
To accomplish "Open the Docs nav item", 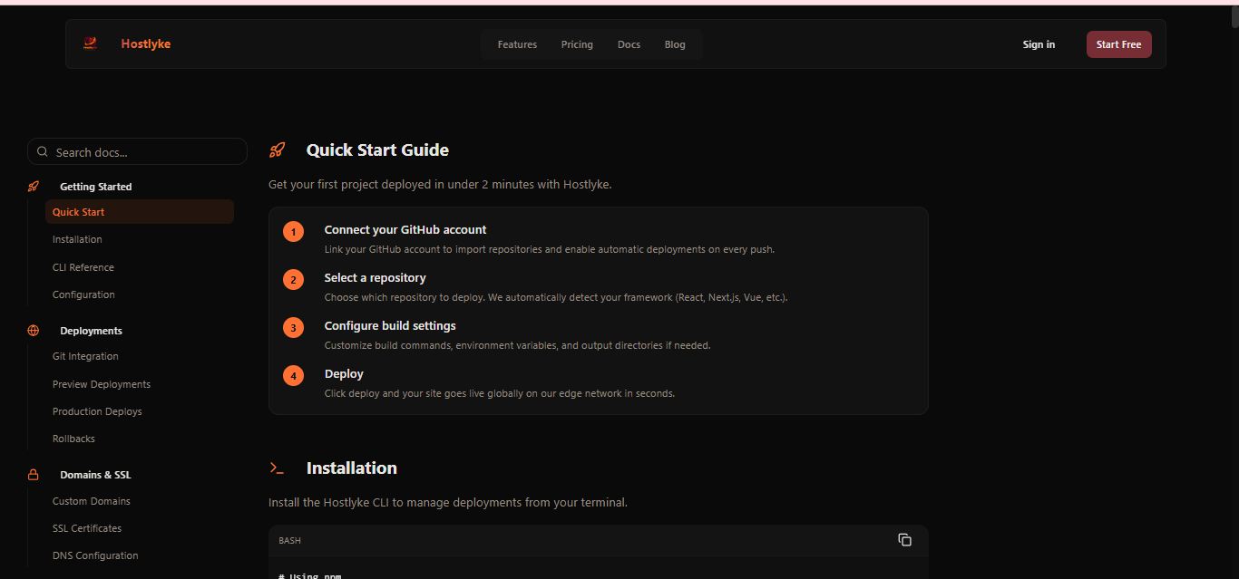I will click(629, 43).
